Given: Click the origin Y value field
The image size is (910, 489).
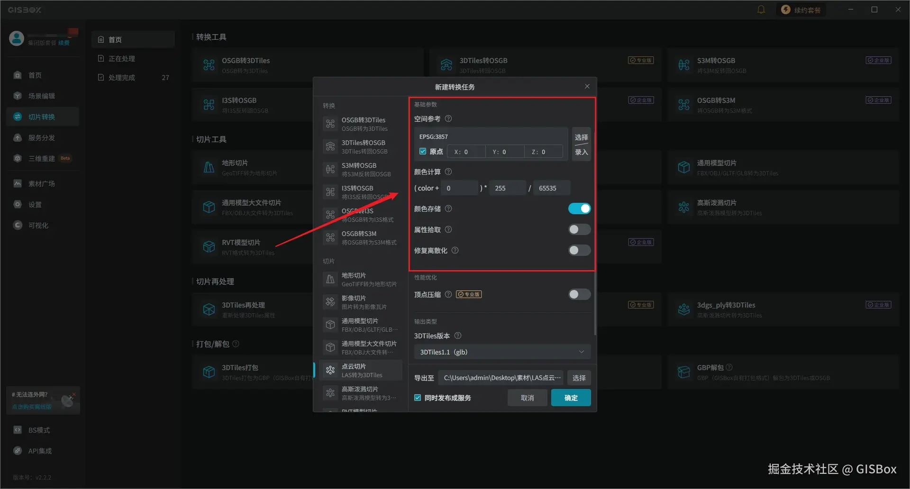Looking at the screenshot, I should coord(505,152).
